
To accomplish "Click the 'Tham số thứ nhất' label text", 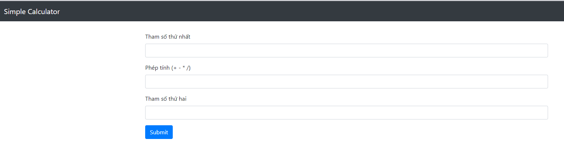I will (168, 37).
